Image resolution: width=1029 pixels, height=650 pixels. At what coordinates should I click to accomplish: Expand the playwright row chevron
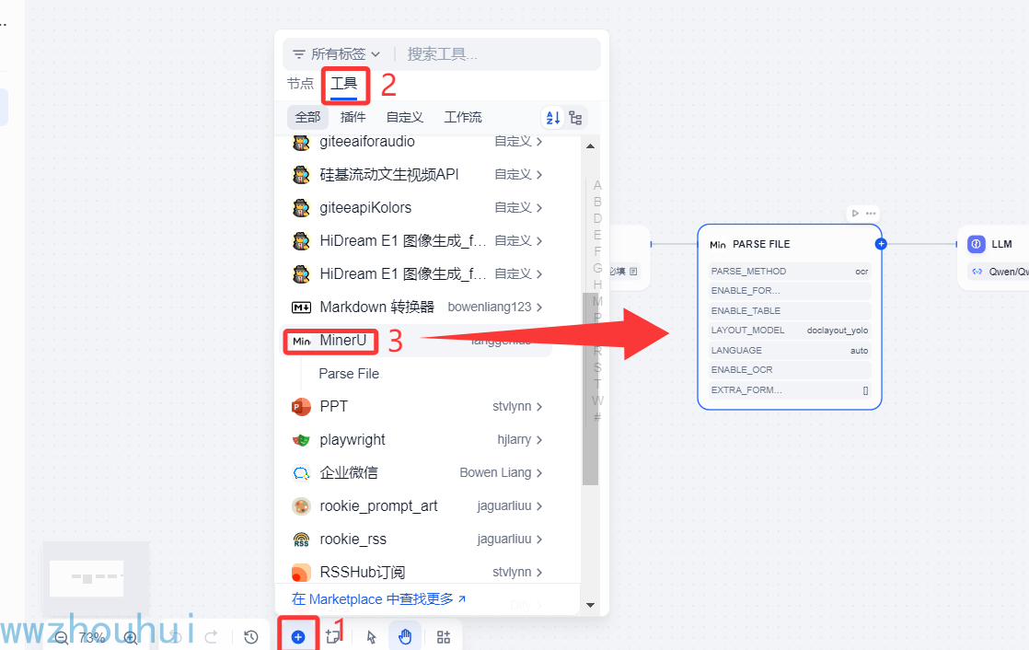[539, 440]
